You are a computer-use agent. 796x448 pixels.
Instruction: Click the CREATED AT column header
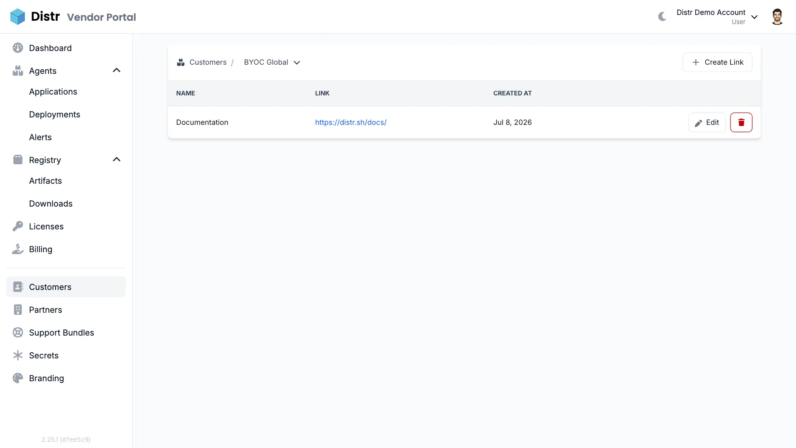[512, 93]
